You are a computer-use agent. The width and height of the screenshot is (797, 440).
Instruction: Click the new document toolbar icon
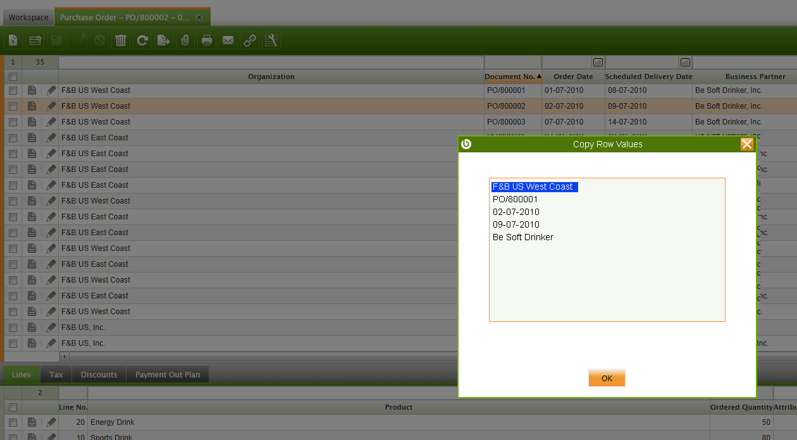[13, 41]
